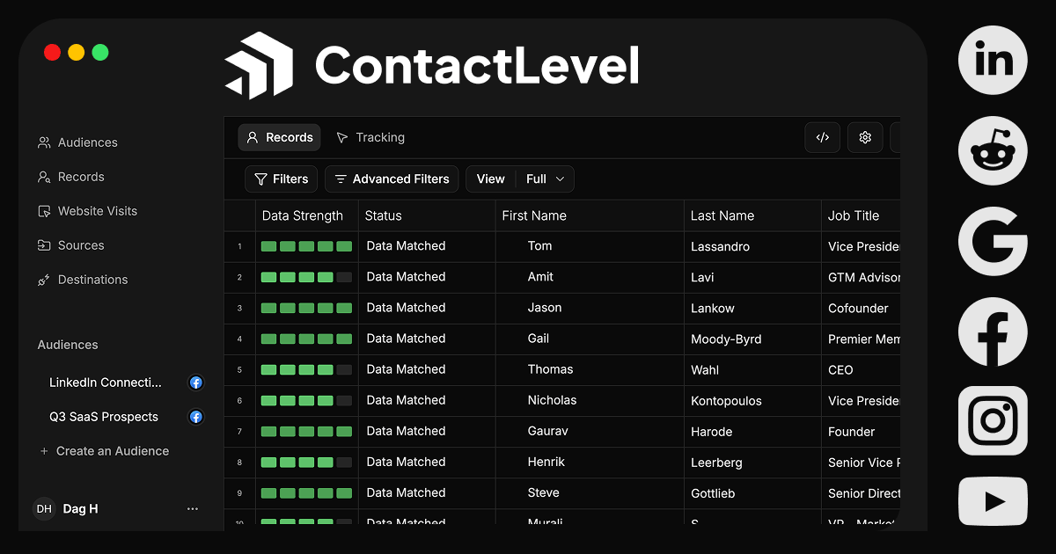Screen dimensions: 1056x554
Task: Click Data Matched status in Gail's row
Action: (406, 339)
